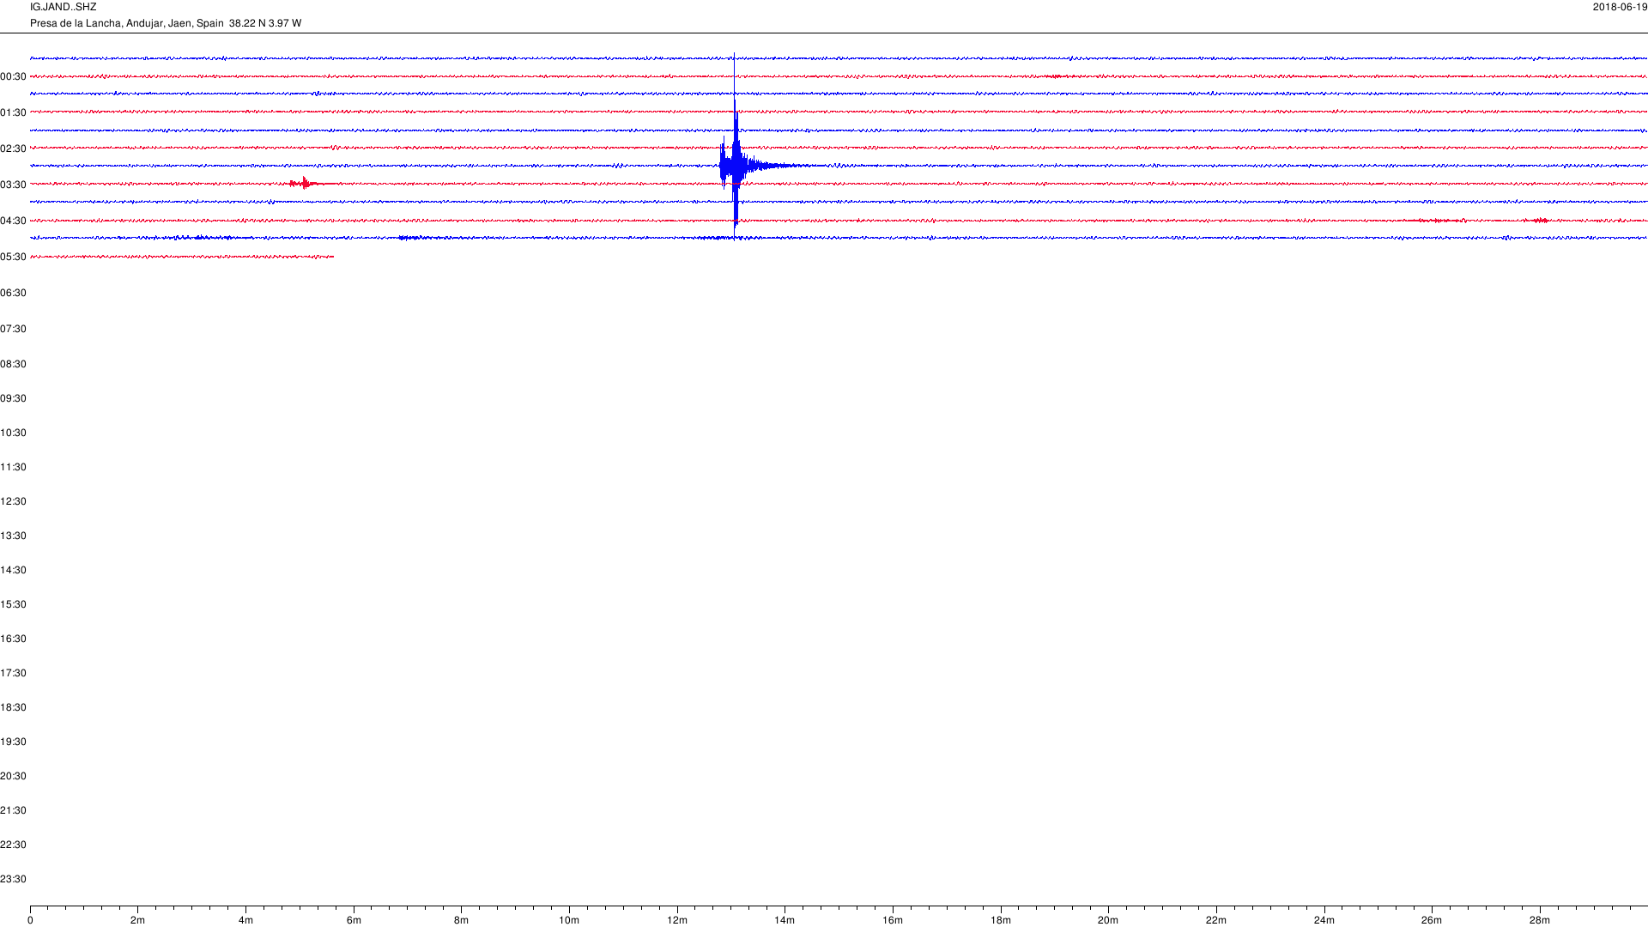Screen dimensions: 1648x927
Task: Click the 01:30 time label
Action: tap(13, 112)
